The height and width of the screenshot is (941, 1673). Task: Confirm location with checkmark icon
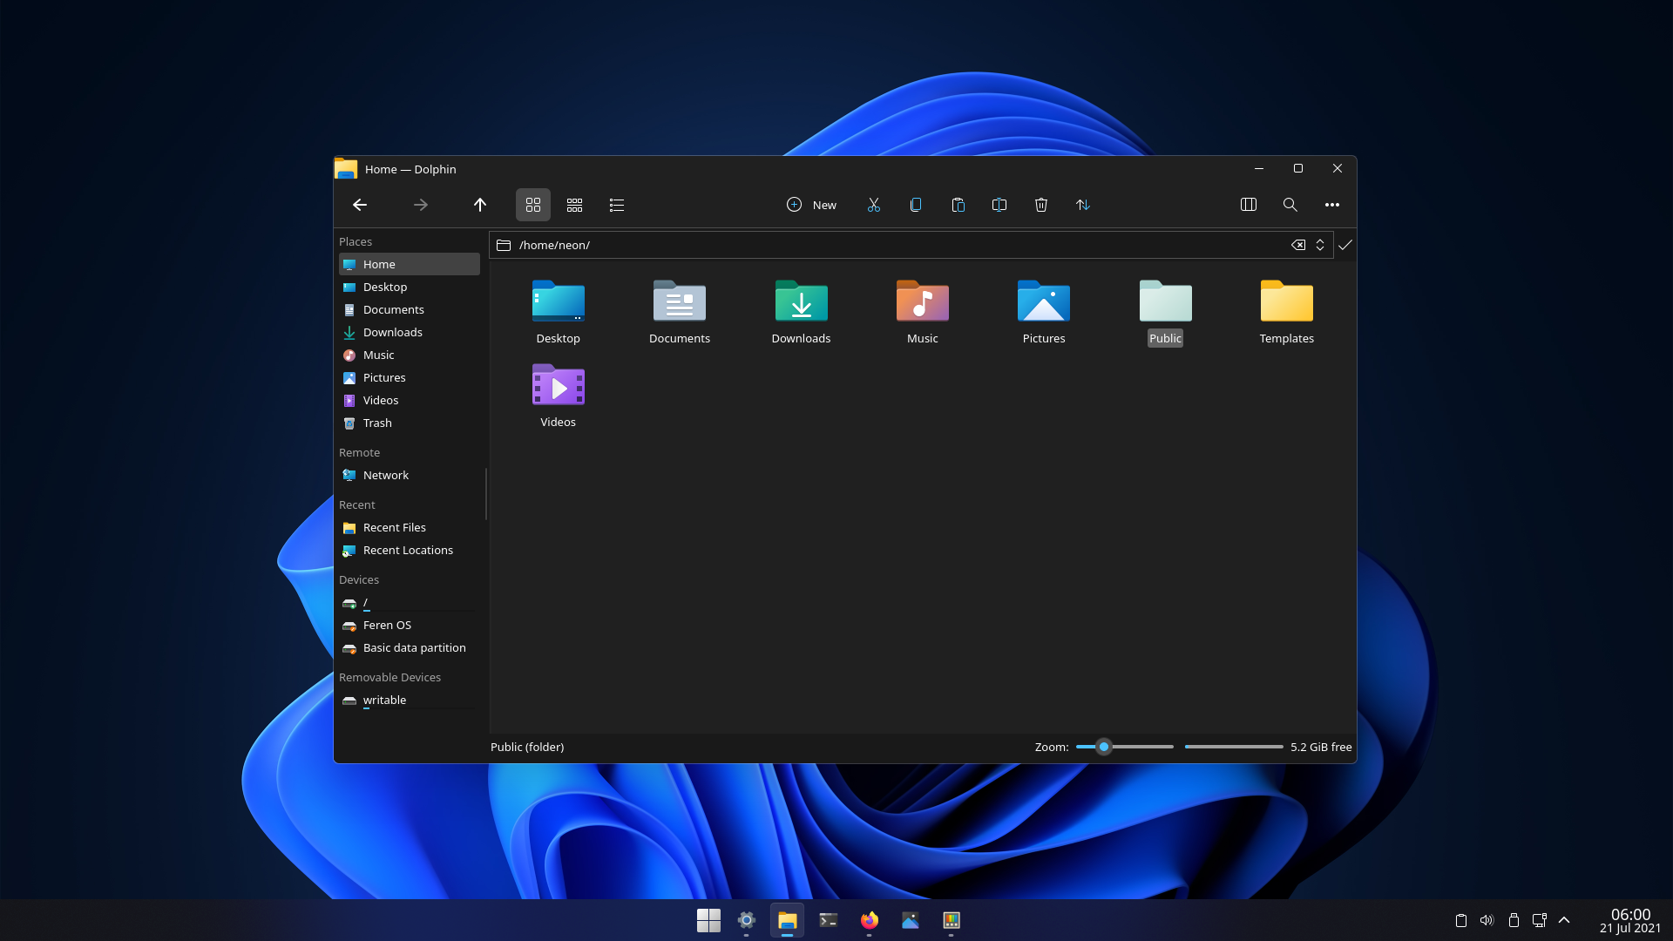pos(1345,245)
